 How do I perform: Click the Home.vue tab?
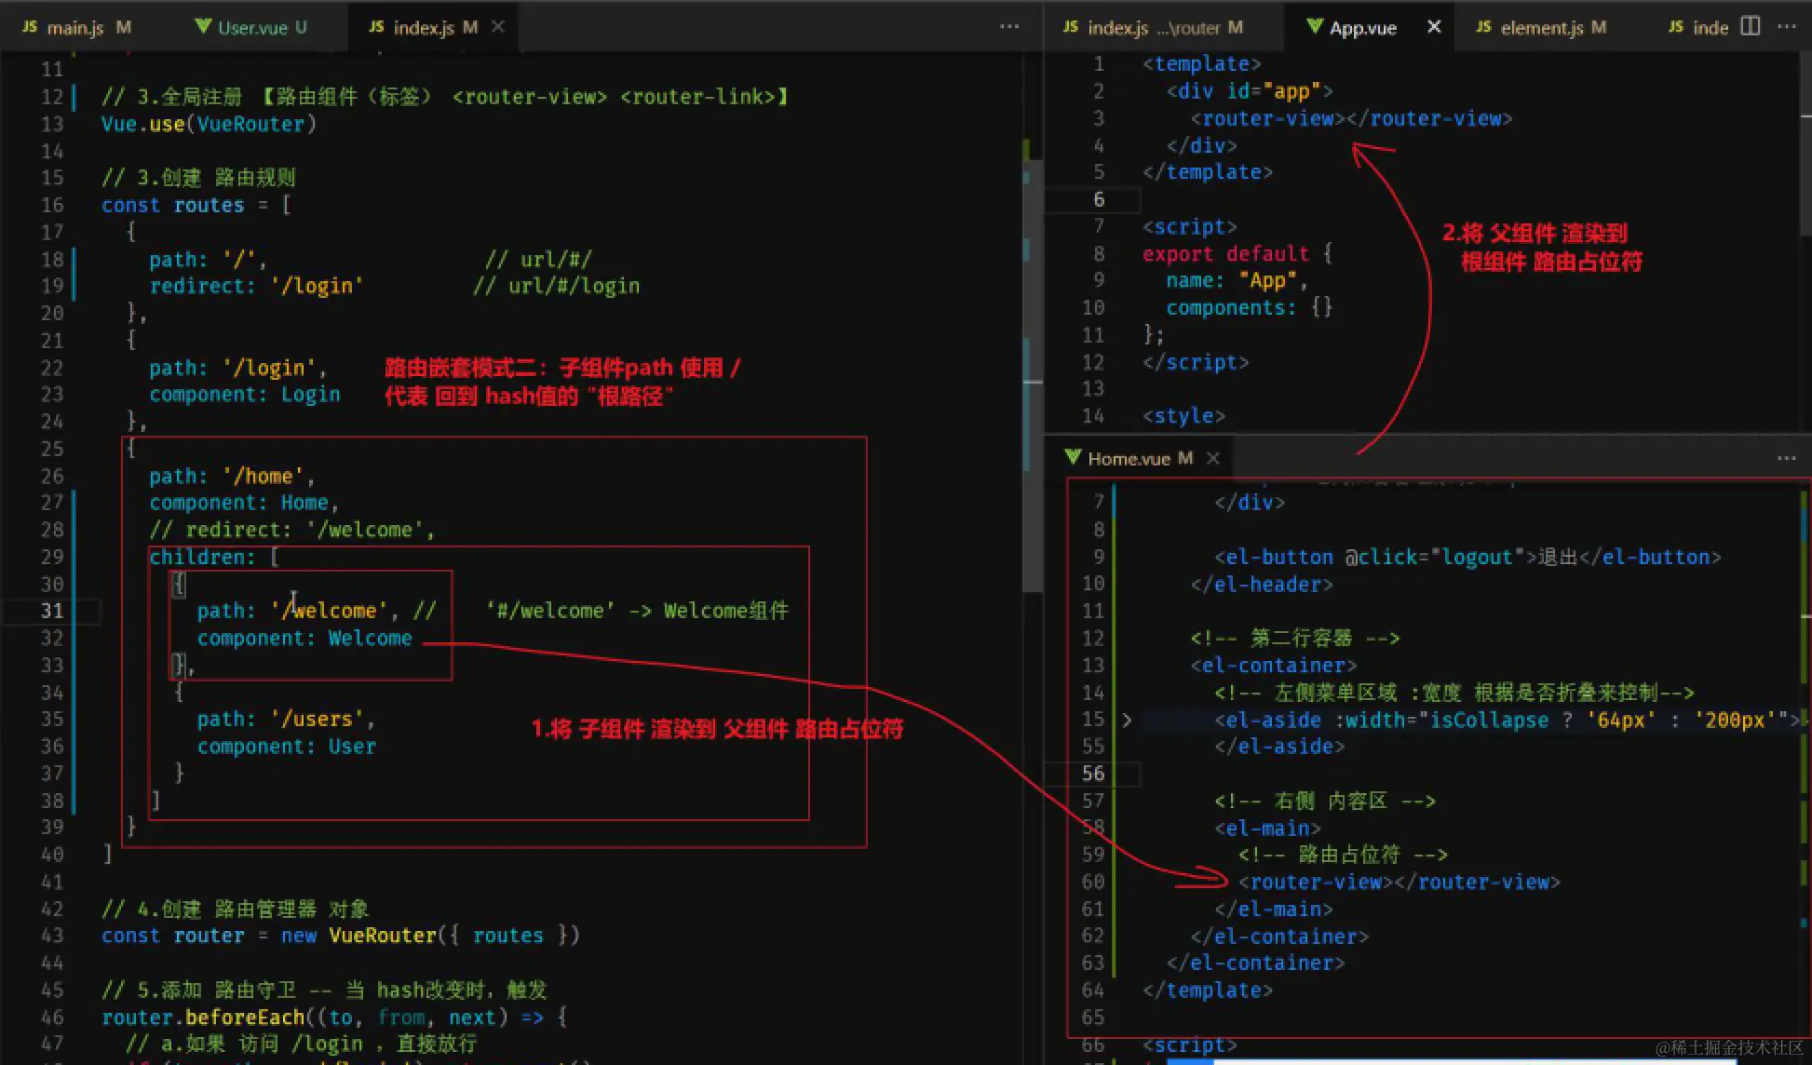[1129, 457]
